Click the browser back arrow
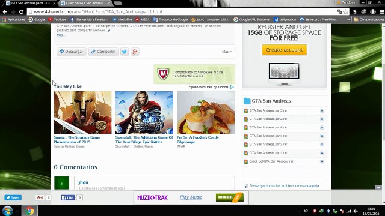Viewport: 385px width, 216px height. click(x=5, y=12)
